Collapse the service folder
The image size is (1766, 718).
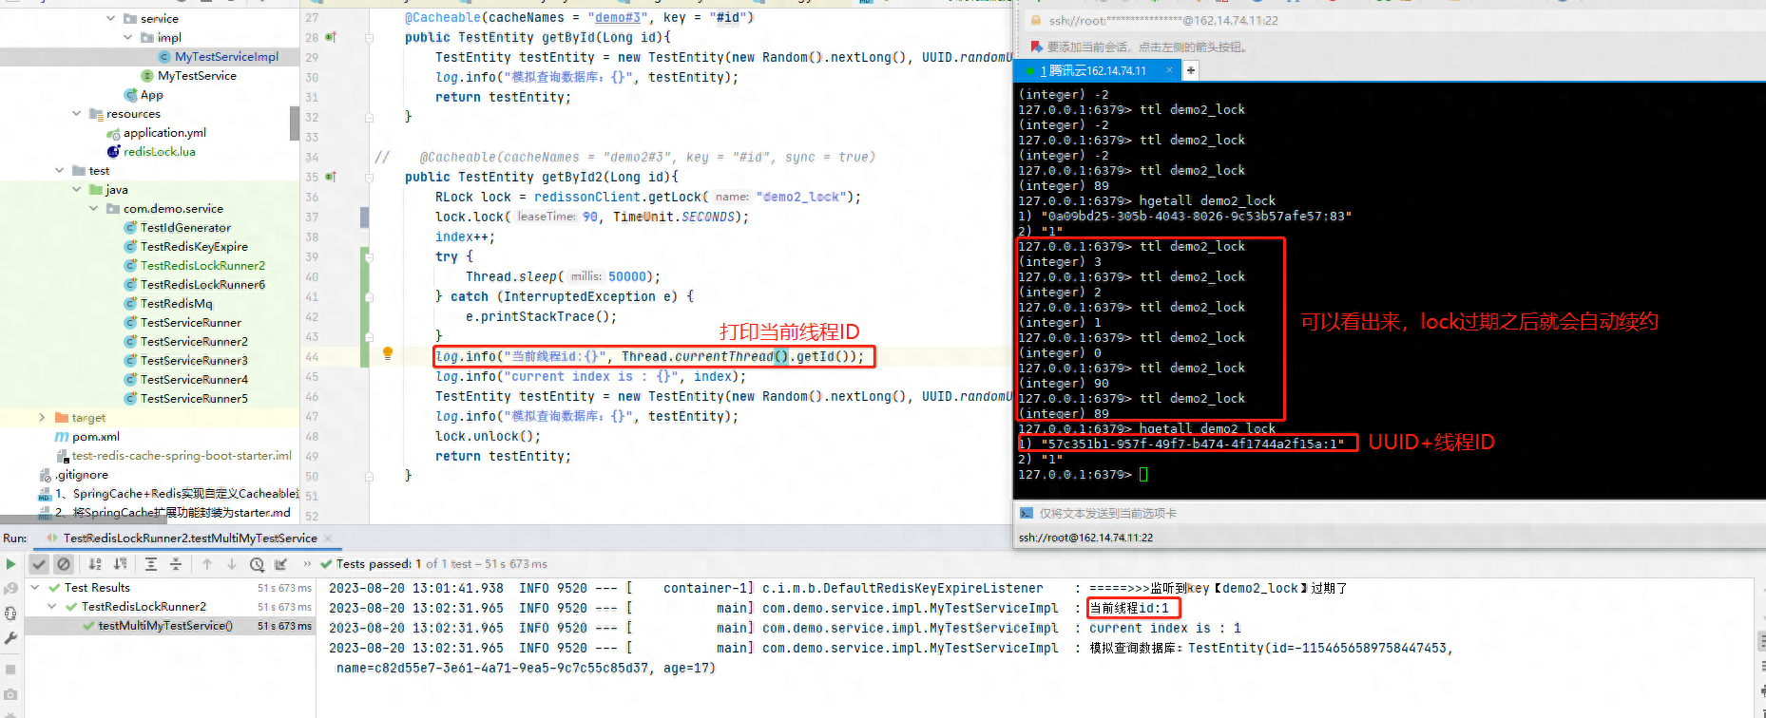[111, 18]
